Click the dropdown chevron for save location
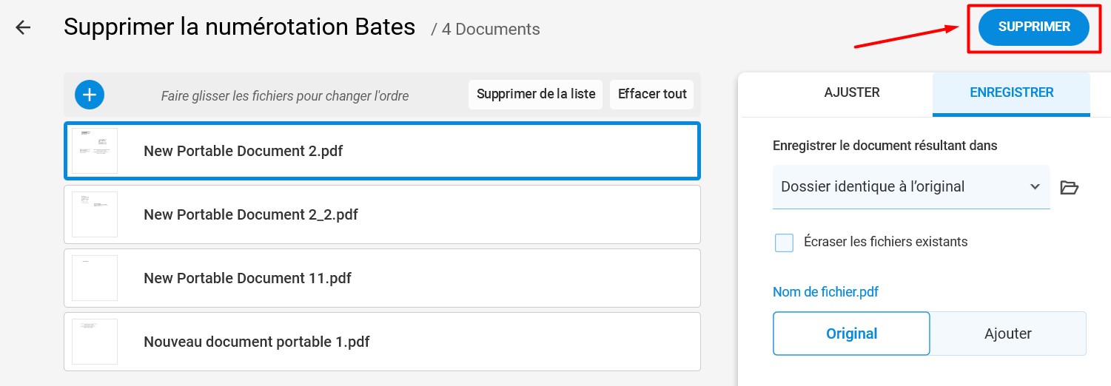Image resolution: width=1111 pixels, height=386 pixels. click(1036, 187)
